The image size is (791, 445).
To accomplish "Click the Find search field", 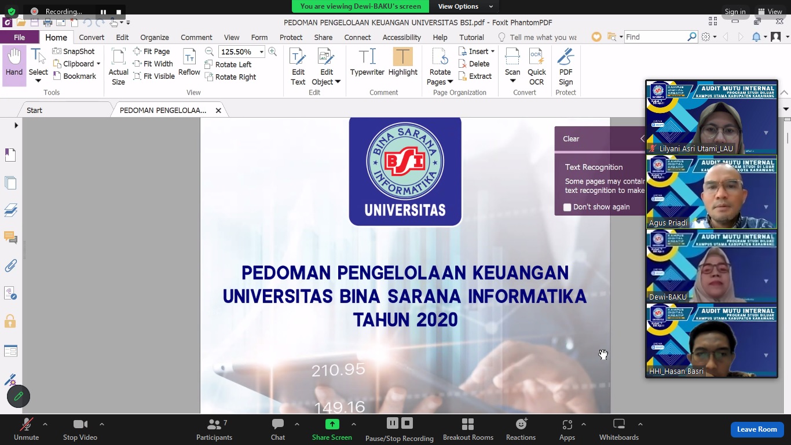I will (655, 37).
